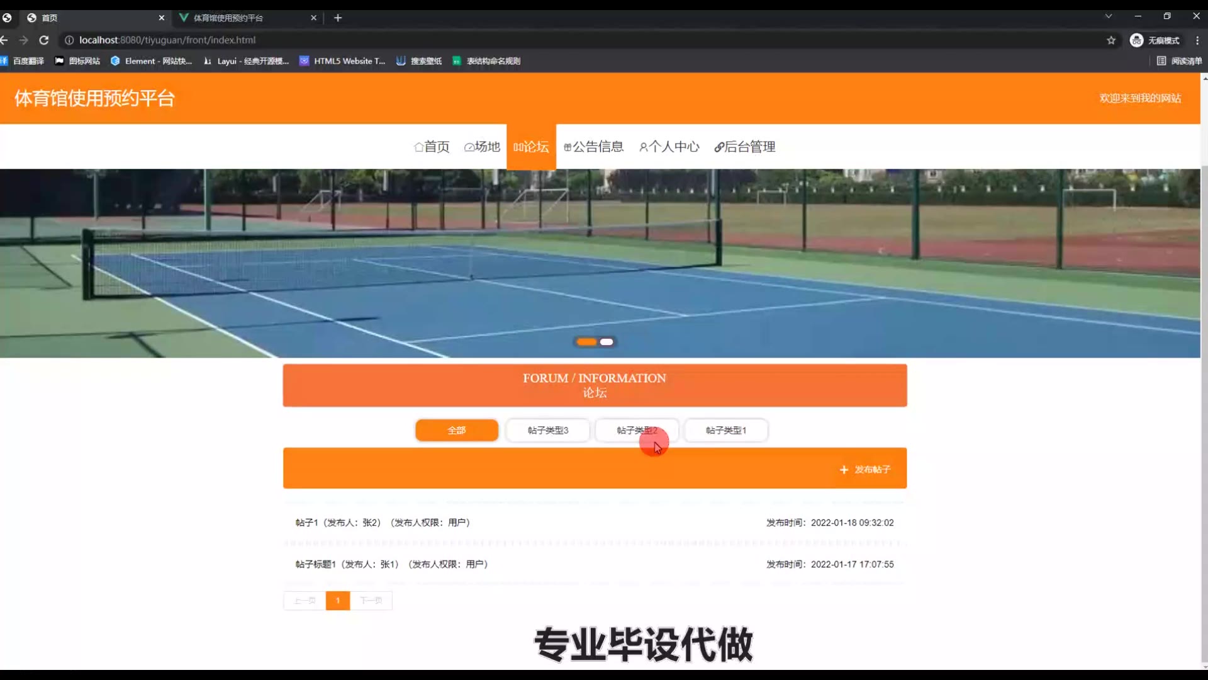Open the Chrome three-dot menu
Screen dimensions: 1208x680
pos(1197,40)
